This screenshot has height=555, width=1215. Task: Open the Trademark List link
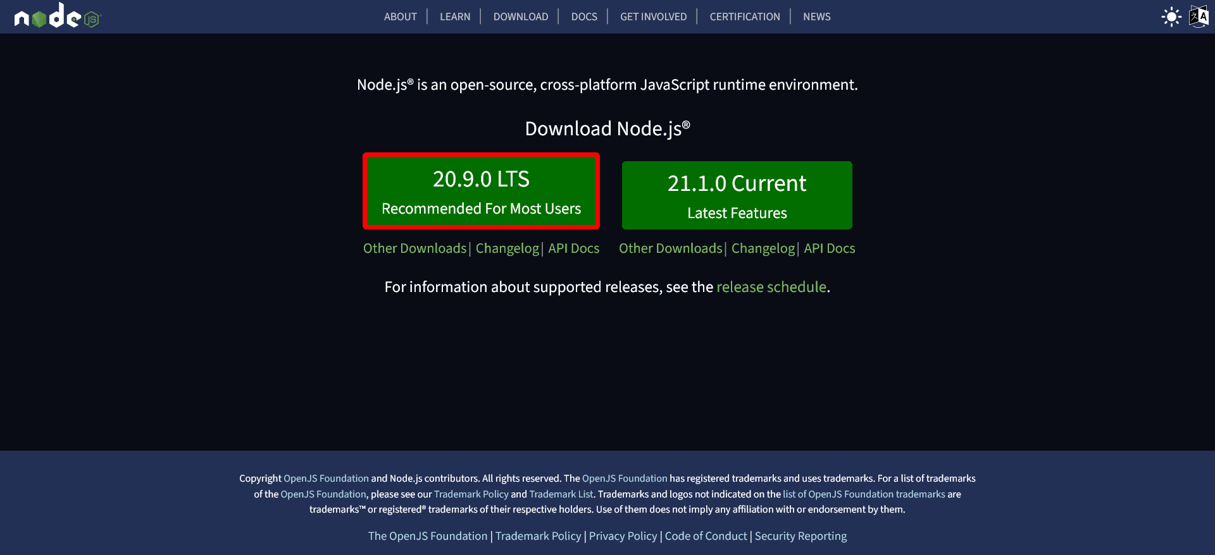click(561, 494)
